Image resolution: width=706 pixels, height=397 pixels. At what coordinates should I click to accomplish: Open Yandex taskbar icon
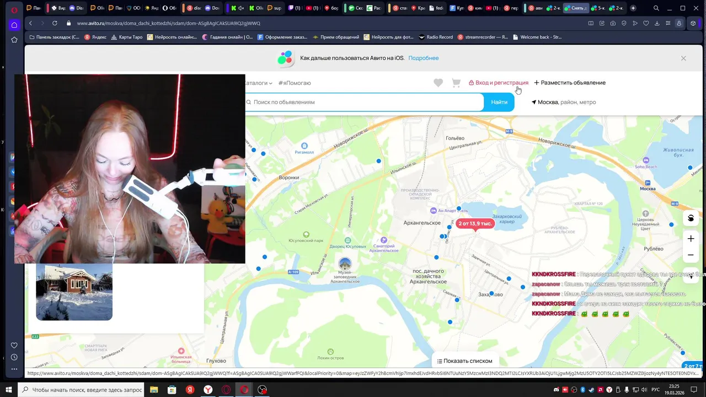(x=190, y=390)
